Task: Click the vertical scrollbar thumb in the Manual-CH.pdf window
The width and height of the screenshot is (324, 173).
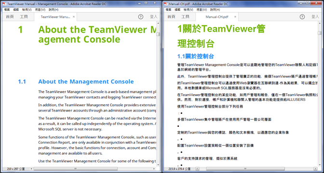Action: point(320,33)
